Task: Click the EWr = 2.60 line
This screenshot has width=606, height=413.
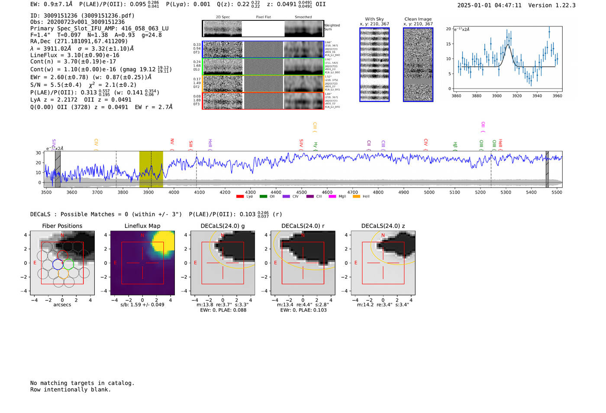Action: (x=91, y=77)
